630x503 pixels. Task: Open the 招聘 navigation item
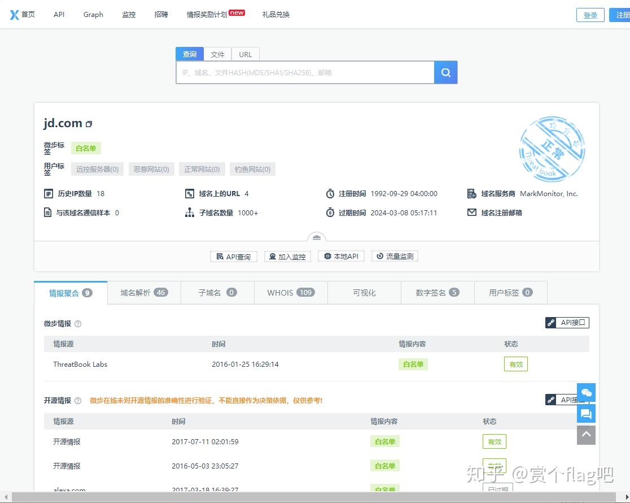161,15
